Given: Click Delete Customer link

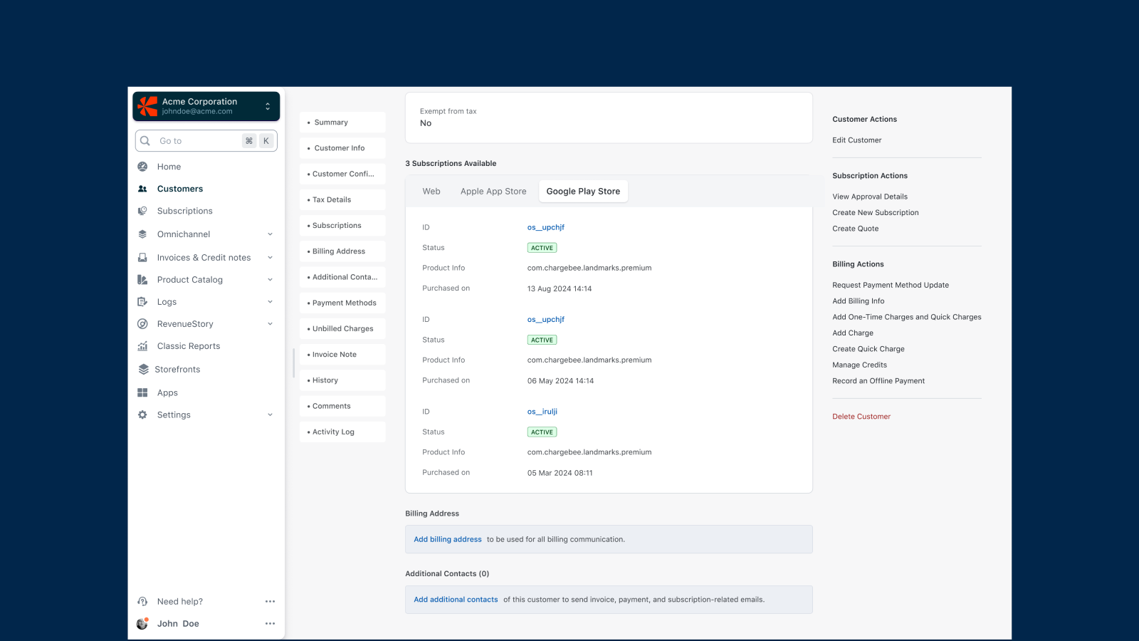Looking at the screenshot, I should [861, 417].
